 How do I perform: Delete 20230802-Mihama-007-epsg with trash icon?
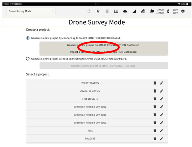pos(155,107)
